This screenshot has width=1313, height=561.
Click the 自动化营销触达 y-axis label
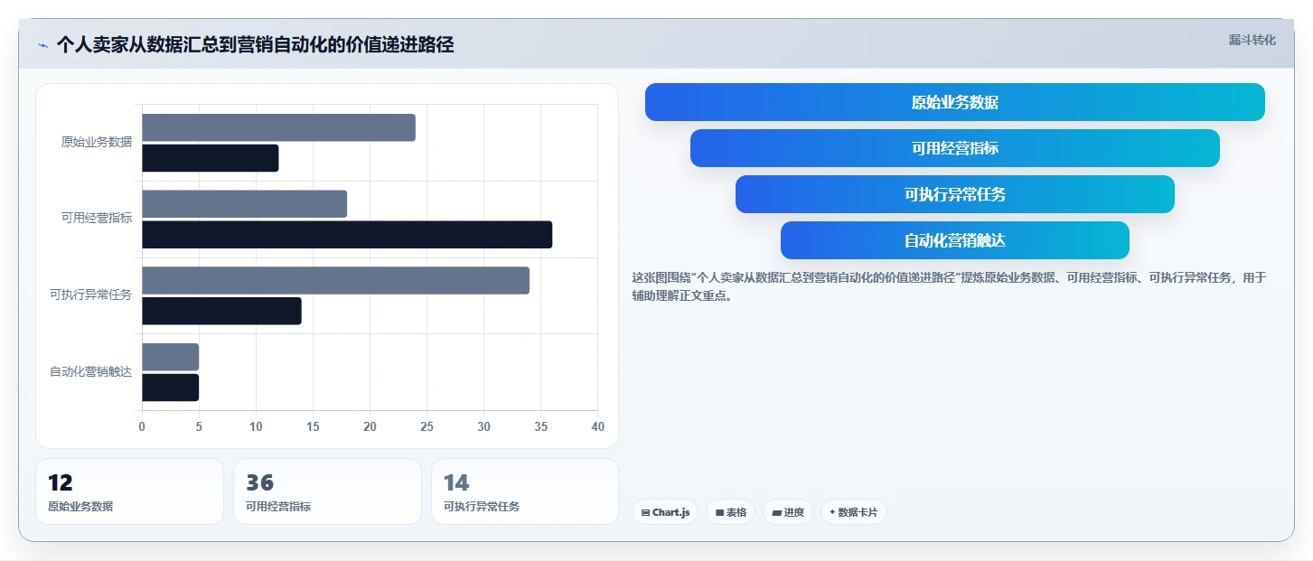pyautogui.click(x=90, y=371)
